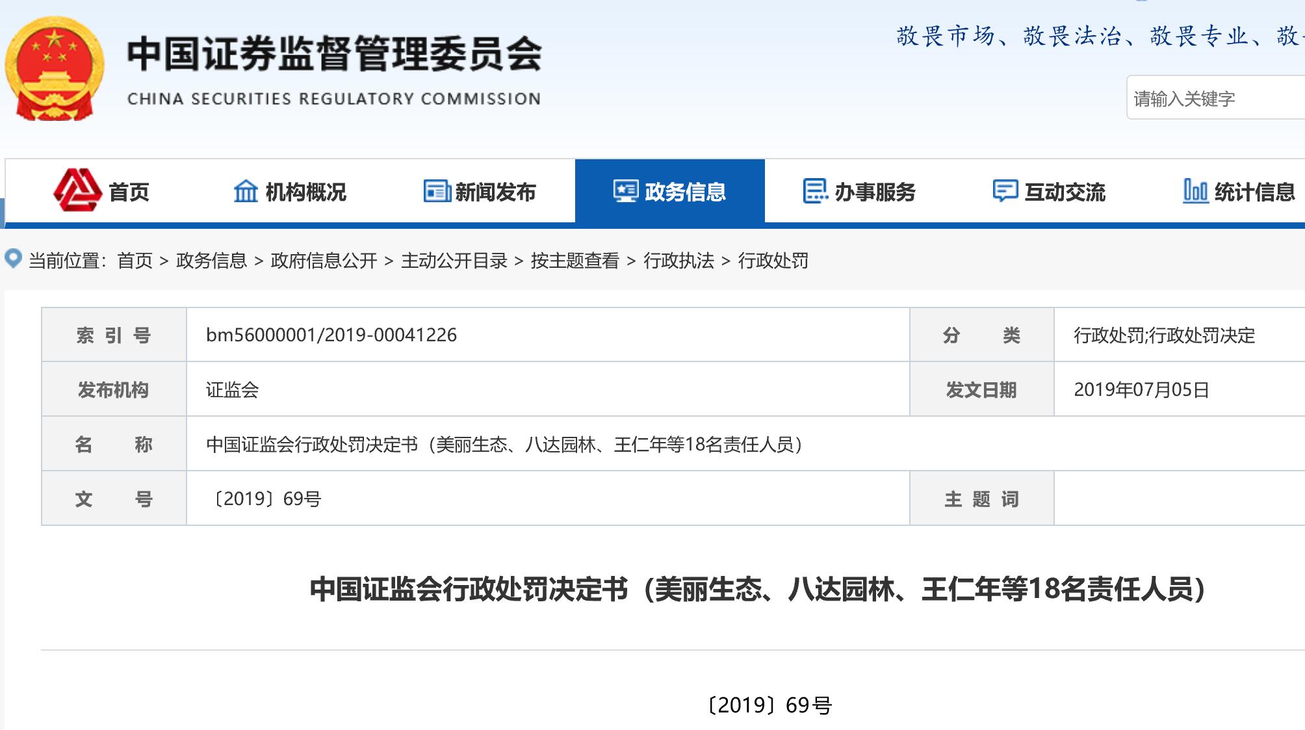Navigate to 行政执法 breadcrumb link
1305x730 pixels.
[x=678, y=261]
